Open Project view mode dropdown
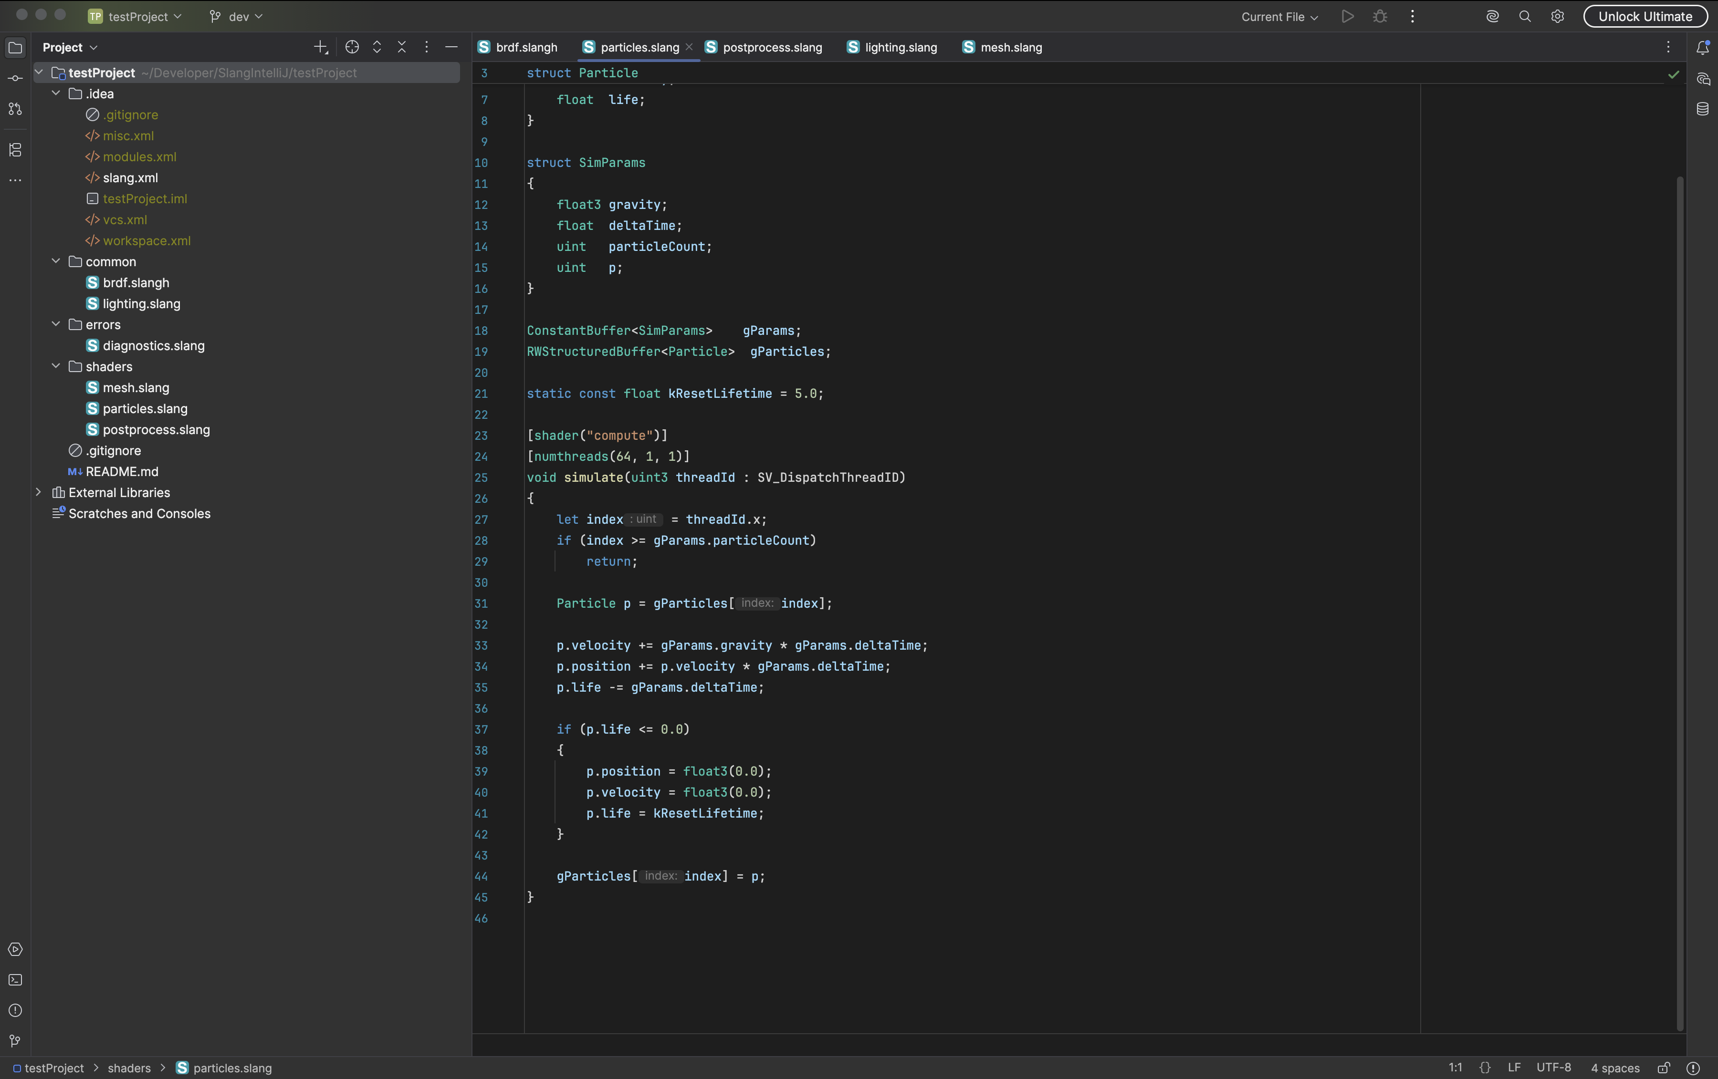 point(70,47)
